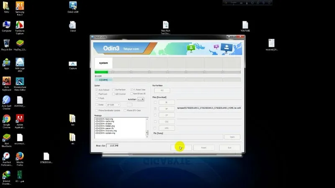The image size is (335, 188).
Task: Enable the Re-Partition checkbox
Action: [113, 89]
